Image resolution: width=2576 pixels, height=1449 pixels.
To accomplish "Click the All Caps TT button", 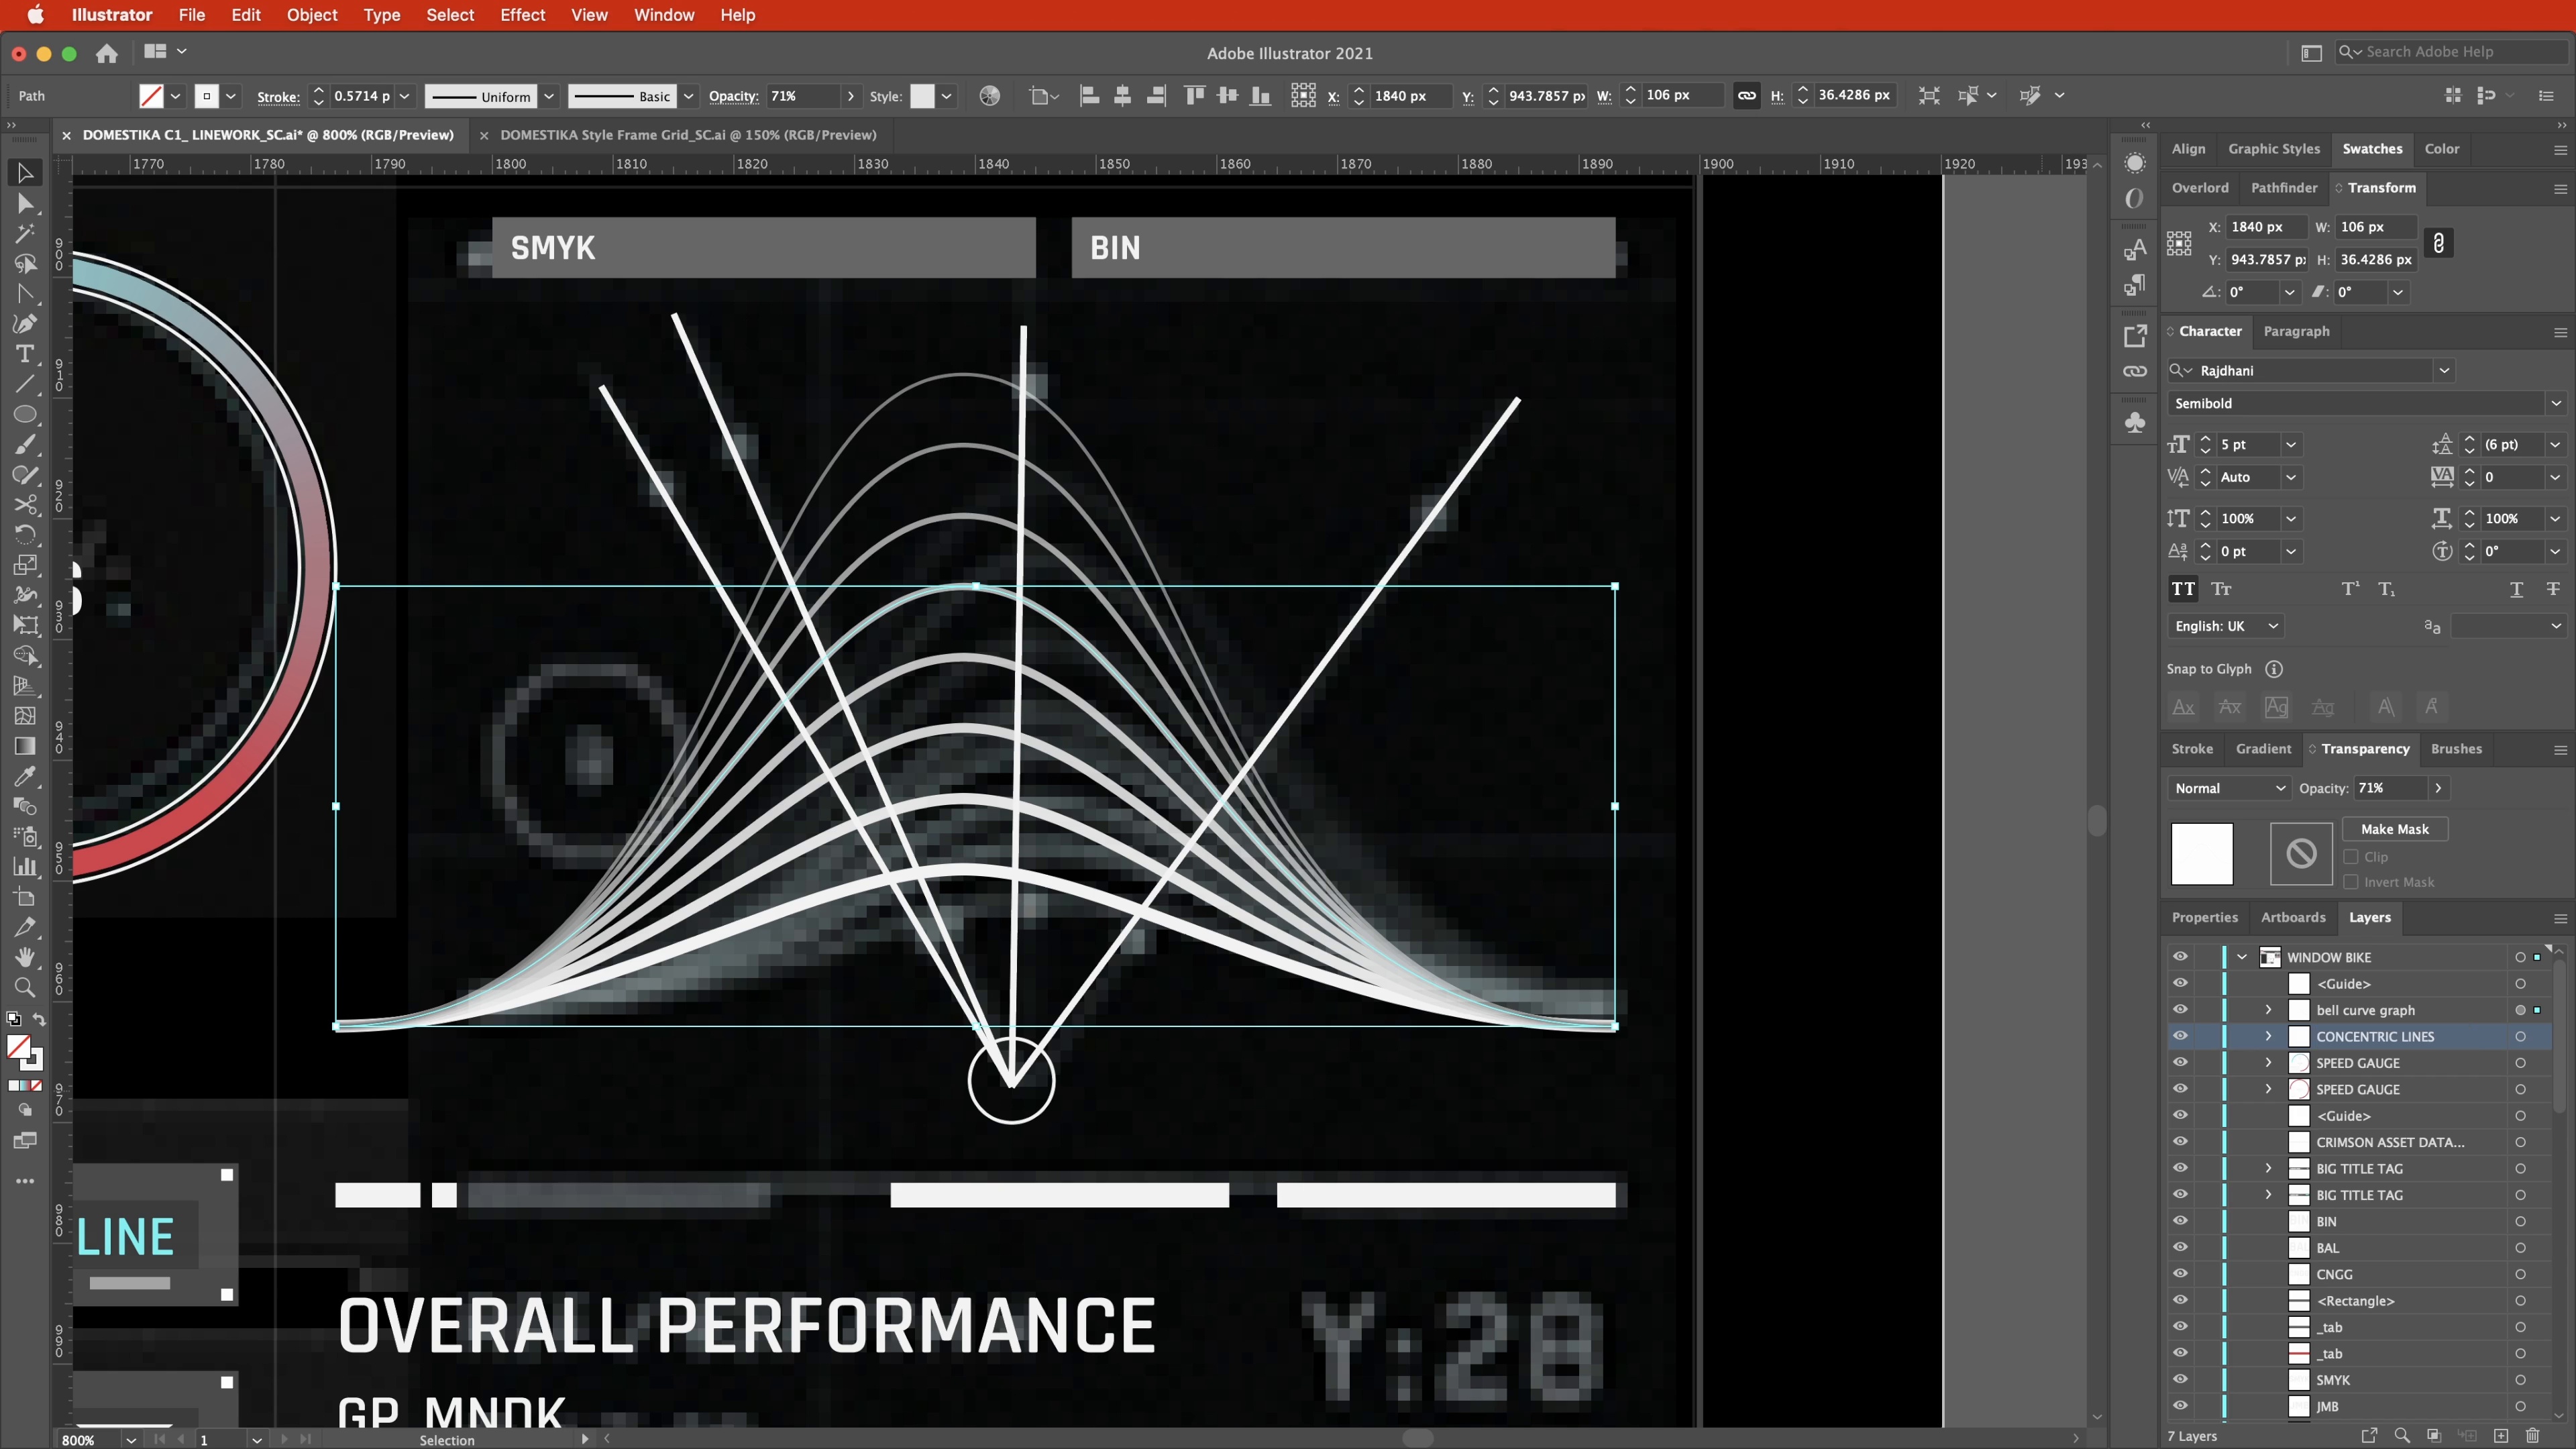I will click(2183, 589).
